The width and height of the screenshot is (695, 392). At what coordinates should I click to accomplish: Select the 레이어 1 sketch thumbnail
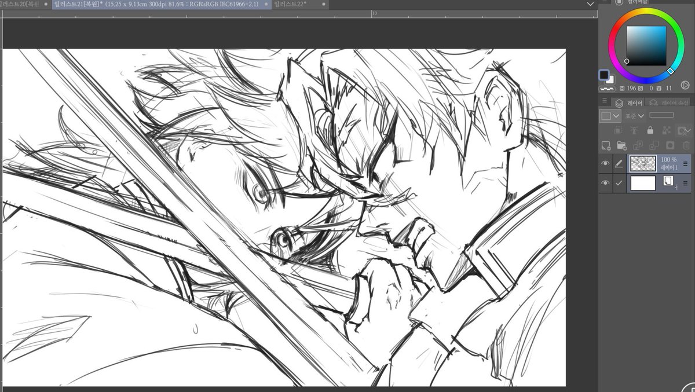[643, 163]
